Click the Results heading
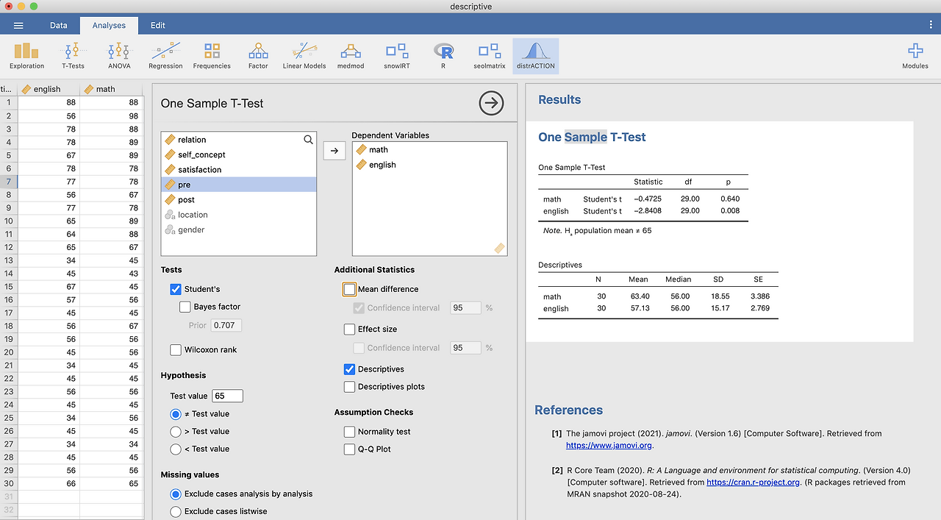 coord(559,100)
